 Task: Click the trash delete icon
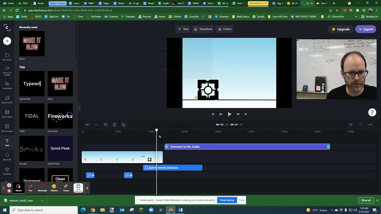[114, 125]
